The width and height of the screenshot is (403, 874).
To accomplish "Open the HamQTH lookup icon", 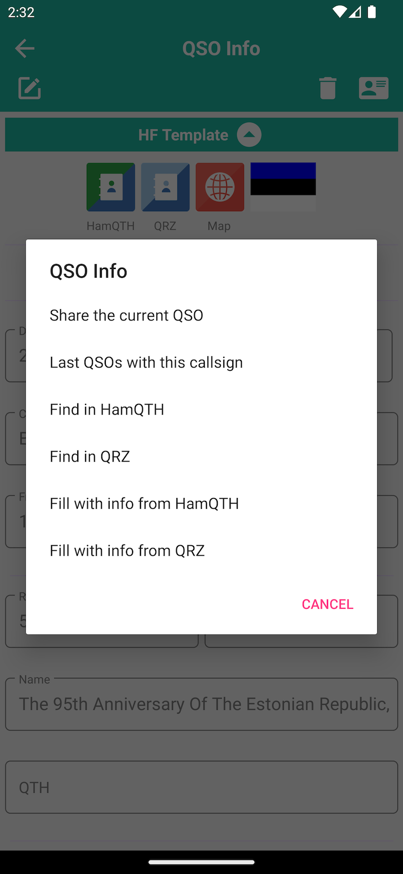I will pos(111,187).
